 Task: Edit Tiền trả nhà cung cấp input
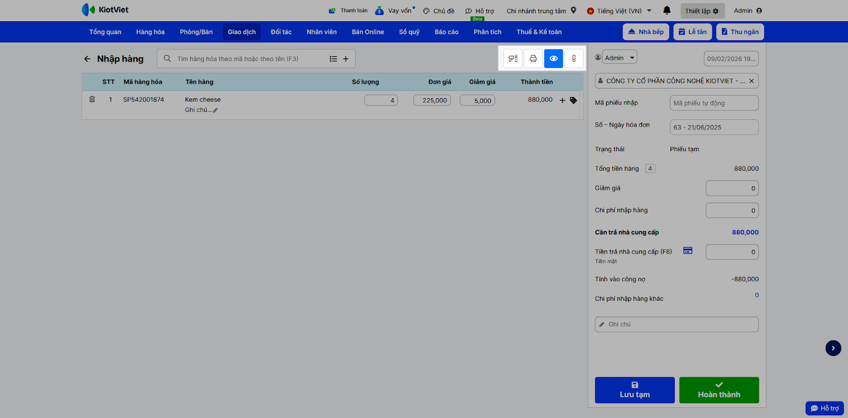pos(732,252)
